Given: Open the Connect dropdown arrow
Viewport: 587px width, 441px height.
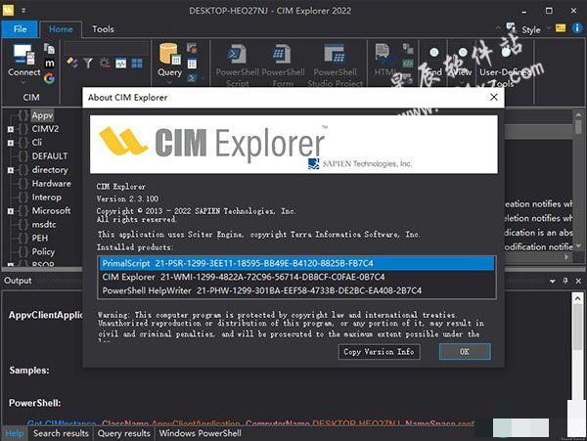Looking at the screenshot, I should pos(23,82).
